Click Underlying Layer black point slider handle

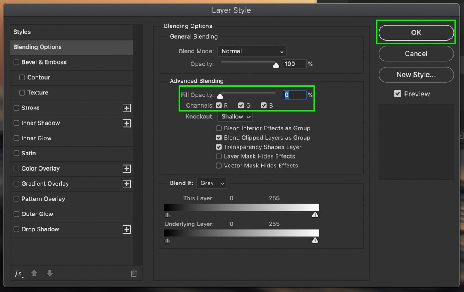click(167, 240)
